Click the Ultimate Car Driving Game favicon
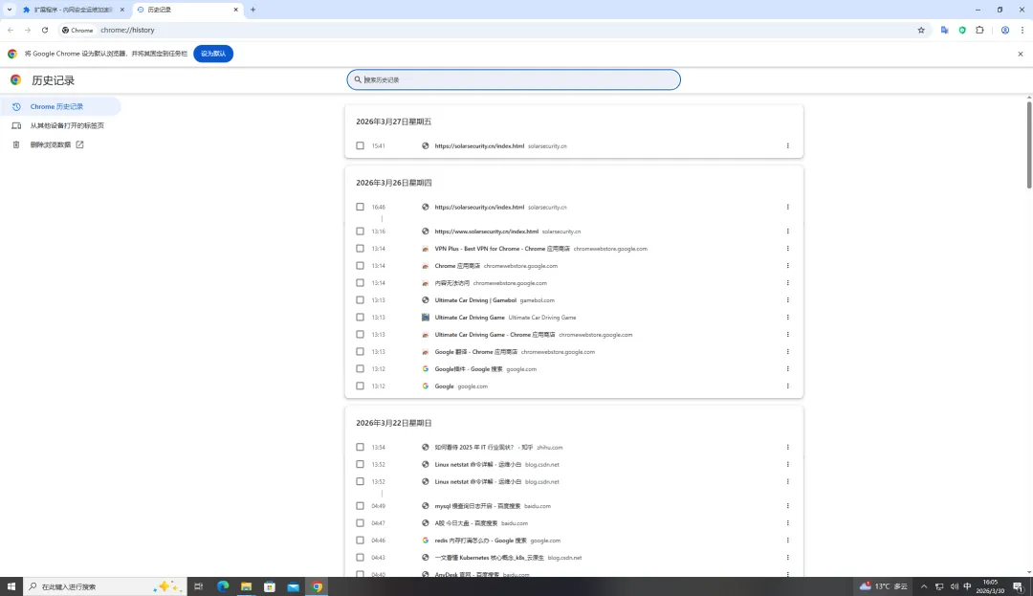The height and width of the screenshot is (596, 1033). pyautogui.click(x=426, y=317)
